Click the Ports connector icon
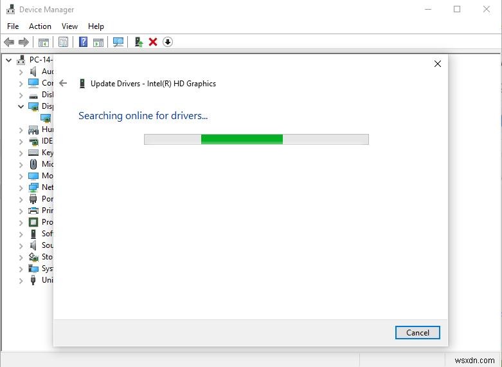502x367 pixels. (33, 199)
